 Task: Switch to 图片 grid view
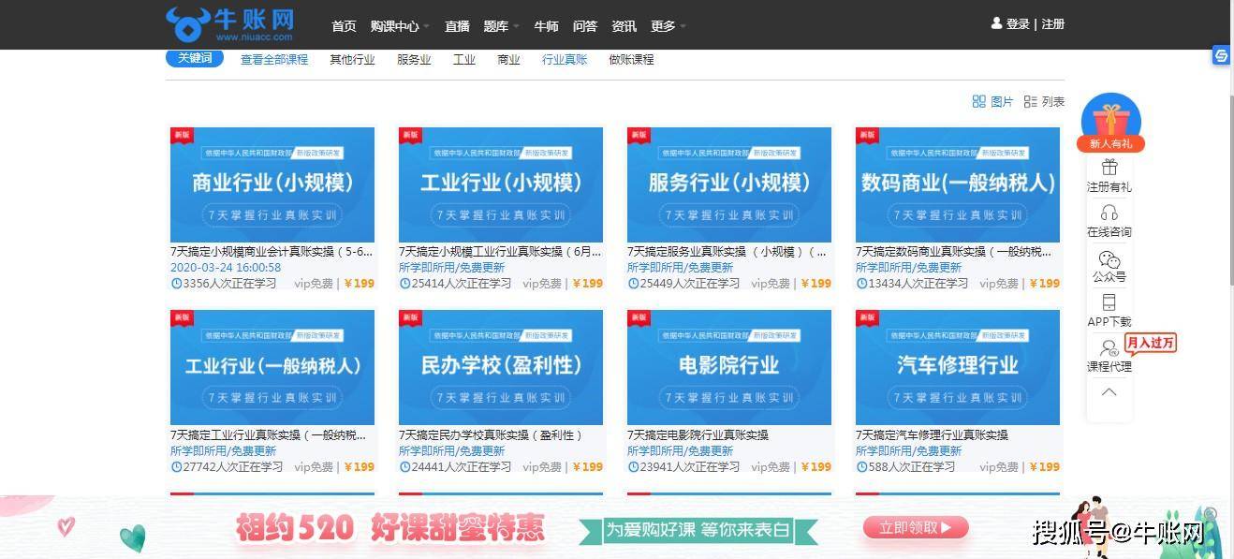(x=992, y=101)
